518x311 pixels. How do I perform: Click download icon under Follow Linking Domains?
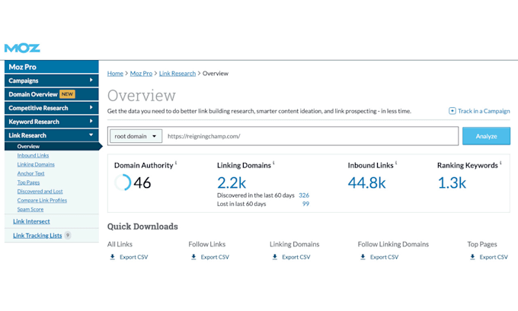tap(363, 256)
